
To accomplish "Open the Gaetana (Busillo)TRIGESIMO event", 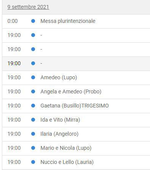I will [x=75, y=106].
